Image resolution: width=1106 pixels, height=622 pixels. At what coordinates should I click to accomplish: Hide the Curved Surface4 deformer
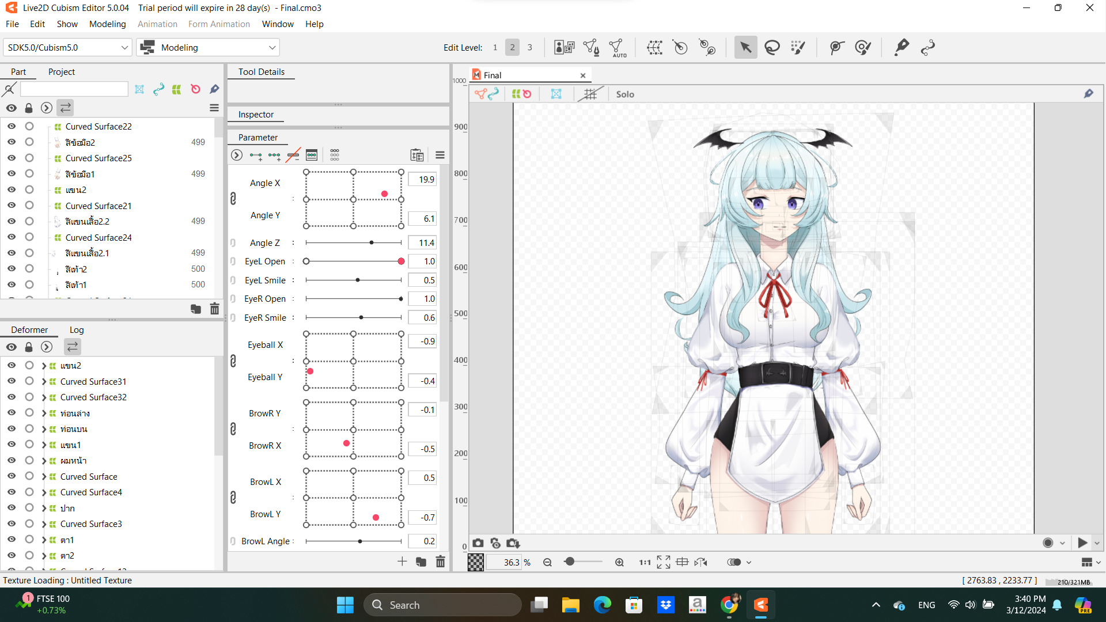coord(12,492)
